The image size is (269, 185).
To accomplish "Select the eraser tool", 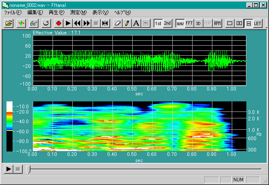I will click(x=118, y=23).
